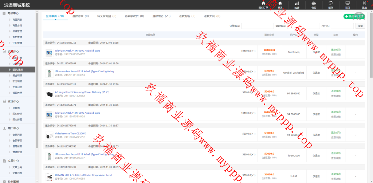Screen dimensions: 373x183
Task: Open 首页 monitor icon in top bar
Action: 348,3
